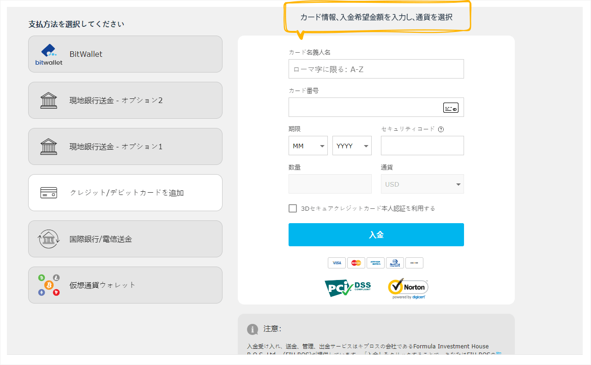Select 現地銀行送金 - オプション2 payment method

(125, 100)
